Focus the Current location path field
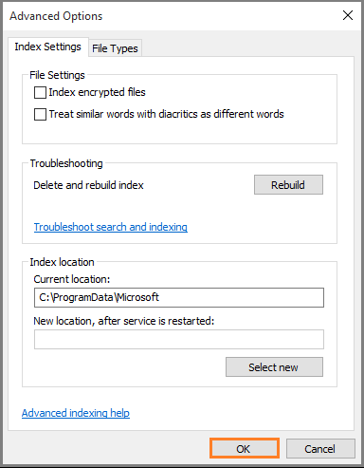 (179, 297)
